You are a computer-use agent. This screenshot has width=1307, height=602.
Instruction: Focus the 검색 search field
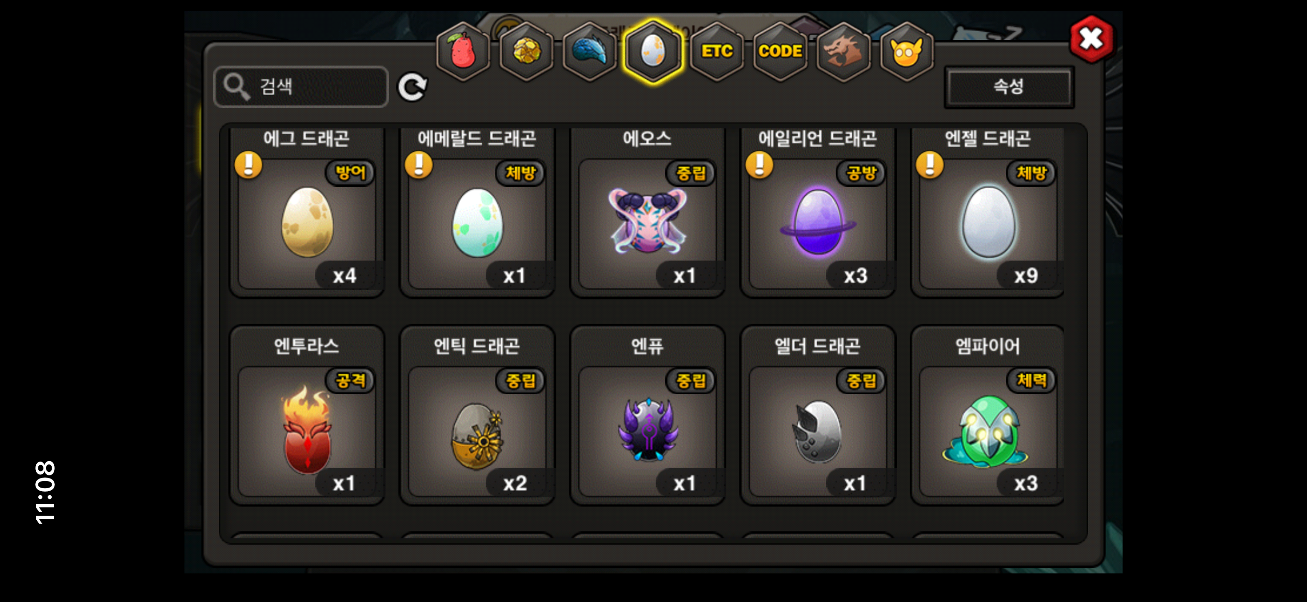pyautogui.click(x=301, y=87)
